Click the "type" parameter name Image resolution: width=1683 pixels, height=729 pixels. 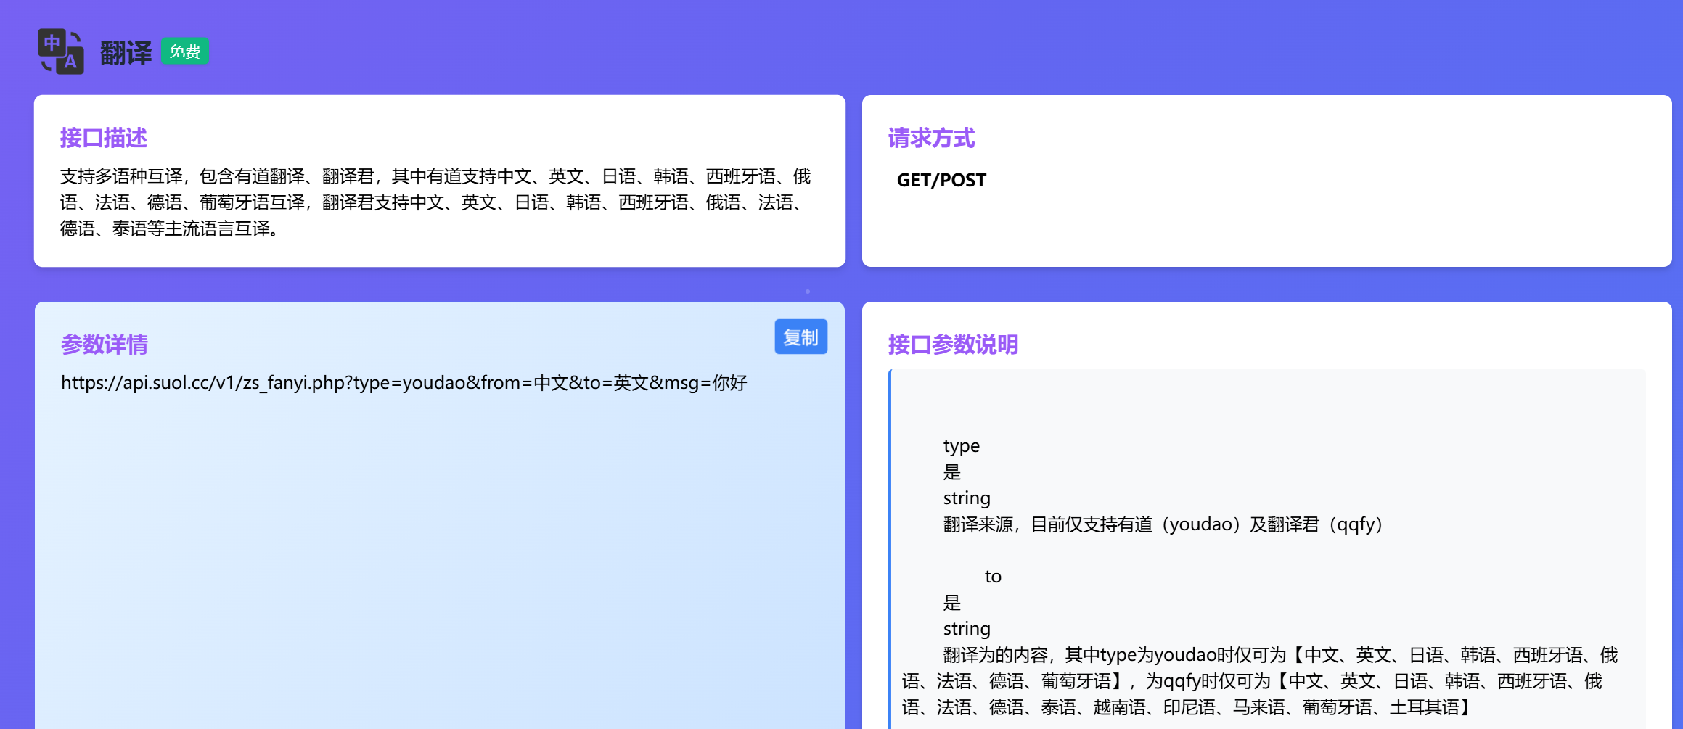(x=961, y=446)
